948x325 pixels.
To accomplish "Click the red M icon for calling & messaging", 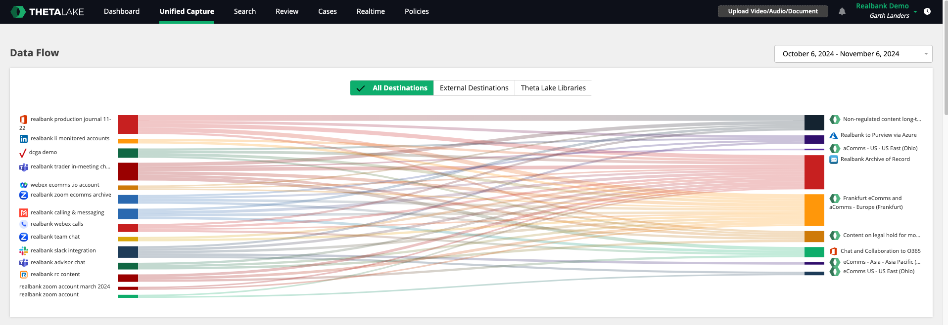I will pos(23,213).
